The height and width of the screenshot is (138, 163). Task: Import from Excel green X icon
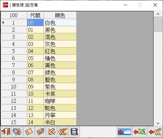(x=140, y=132)
